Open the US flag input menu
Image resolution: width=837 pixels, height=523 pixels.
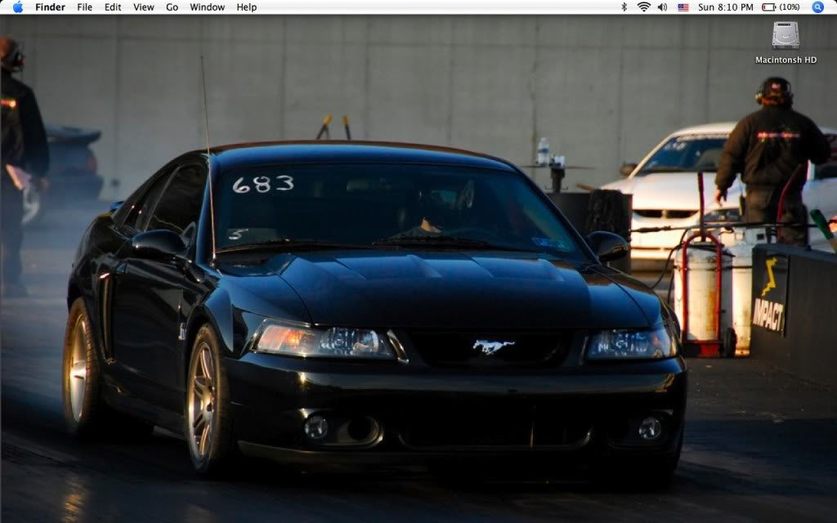click(683, 7)
